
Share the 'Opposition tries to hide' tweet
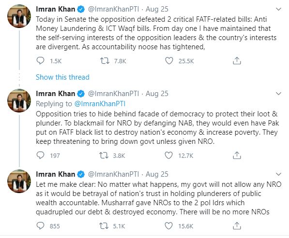pos(237,155)
